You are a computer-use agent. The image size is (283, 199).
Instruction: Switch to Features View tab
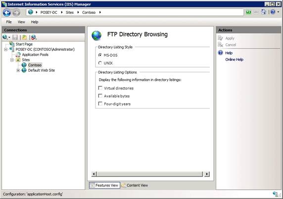[x=104, y=185]
